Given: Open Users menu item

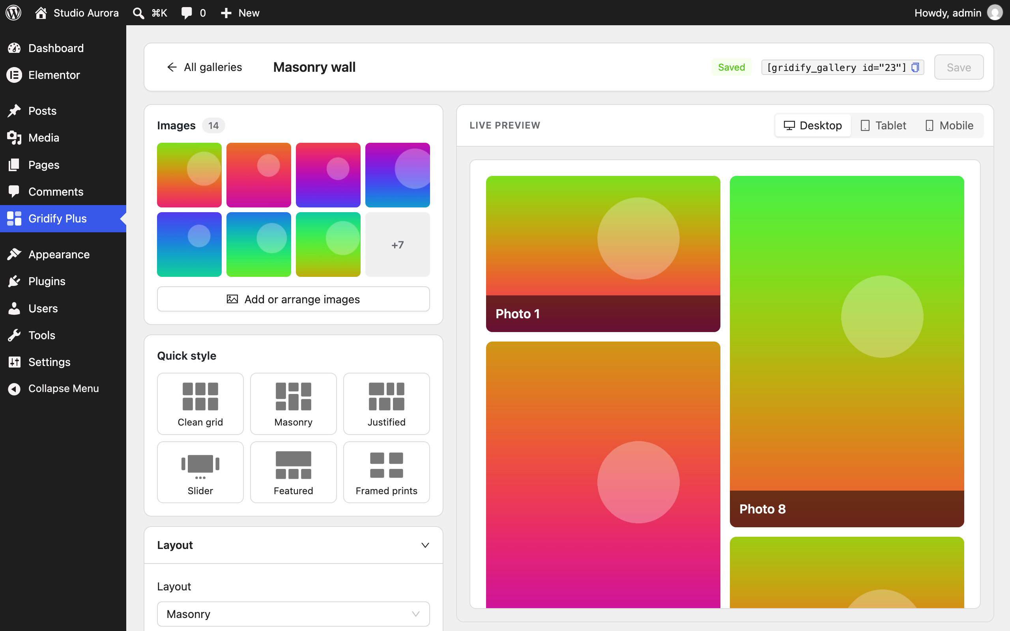Looking at the screenshot, I should tap(63, 308).
